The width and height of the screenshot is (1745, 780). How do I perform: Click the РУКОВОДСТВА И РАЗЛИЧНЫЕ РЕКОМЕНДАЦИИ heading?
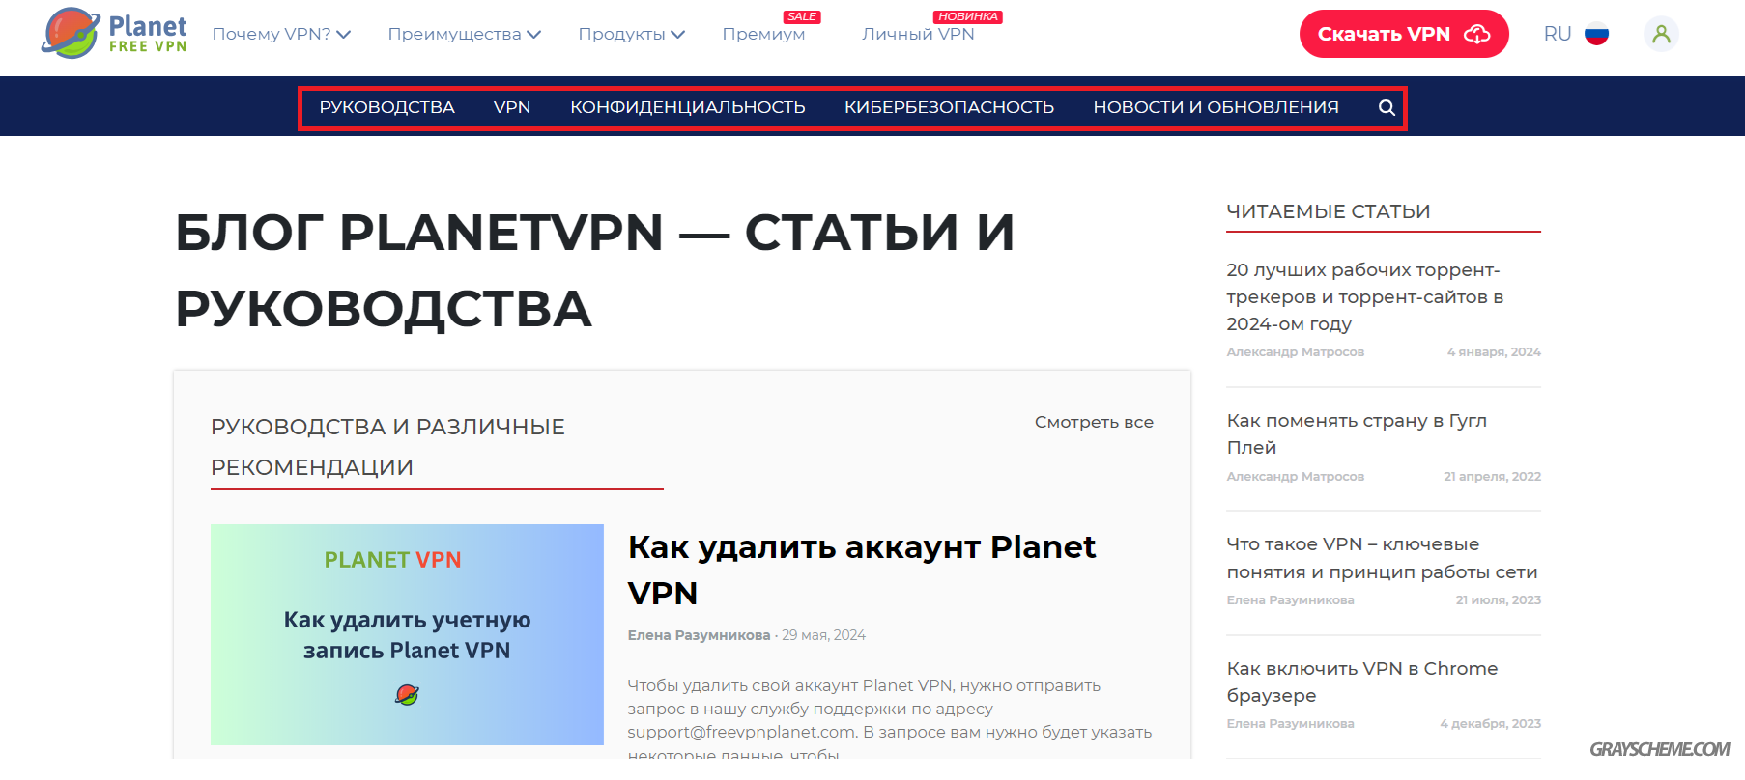point(387,447)
